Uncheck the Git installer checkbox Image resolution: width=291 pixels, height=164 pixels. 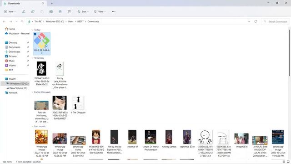tap(35, 34)
